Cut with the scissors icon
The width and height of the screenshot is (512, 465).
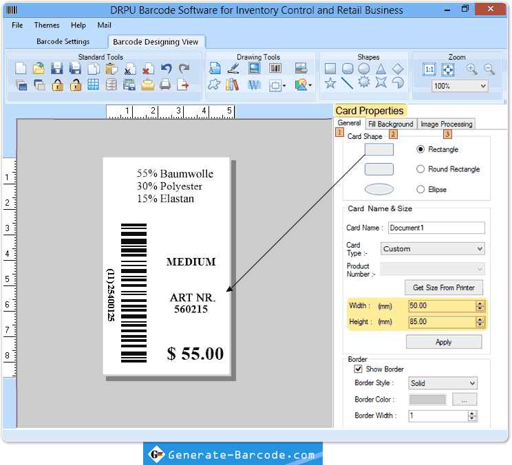(130, 69)
